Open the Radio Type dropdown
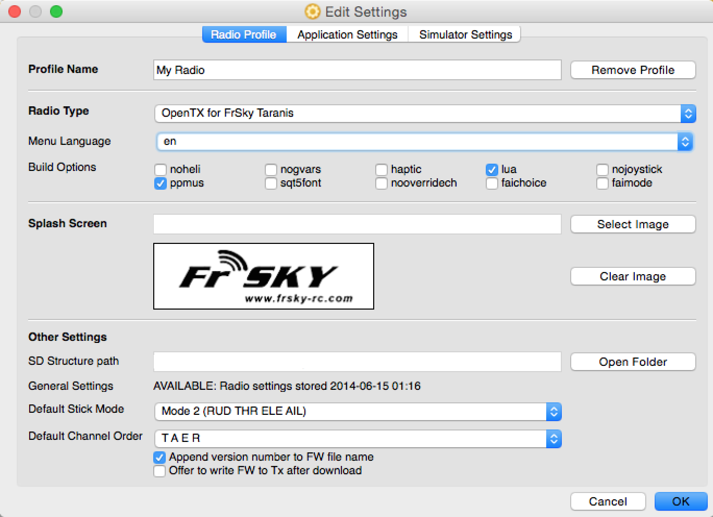The width and height of the screenshot is (713, 517). pyautogui.click(x=425, y=113)
